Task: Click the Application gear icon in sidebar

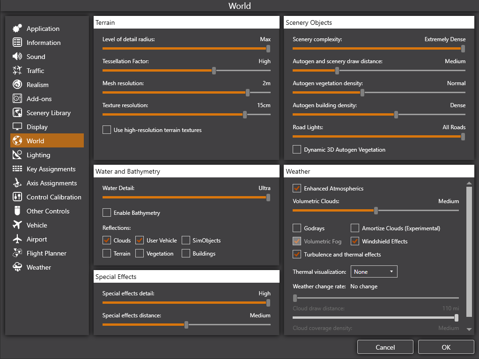Action: coord(17,29)
